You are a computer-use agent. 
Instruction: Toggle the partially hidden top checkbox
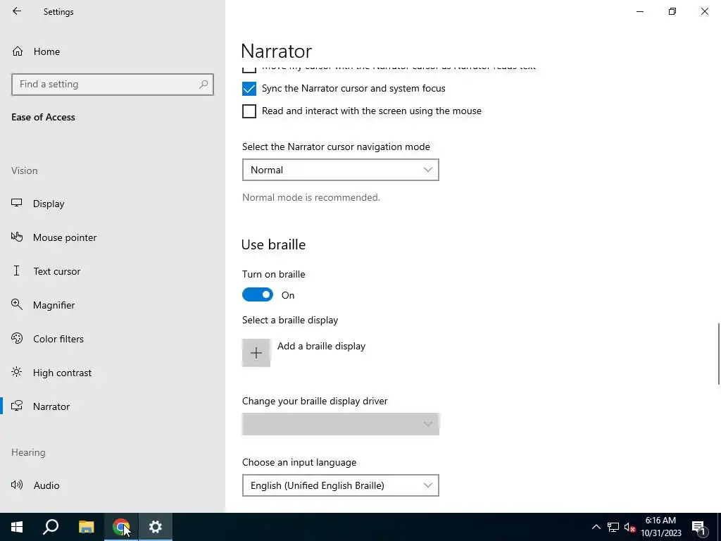249,69
